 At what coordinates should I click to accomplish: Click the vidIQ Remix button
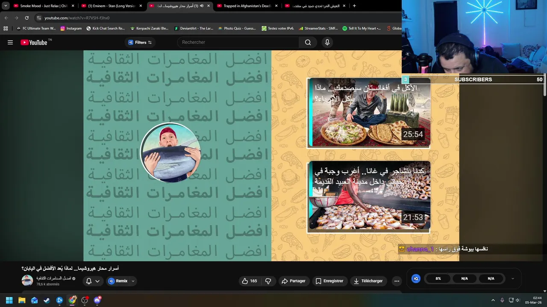click(x=118, y=281)
